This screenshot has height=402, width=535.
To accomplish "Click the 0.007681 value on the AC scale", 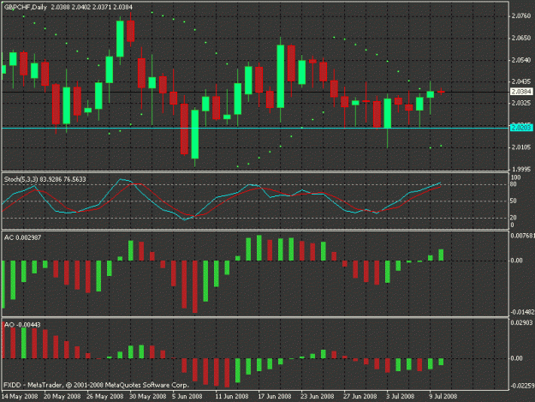I will point(522,236).
